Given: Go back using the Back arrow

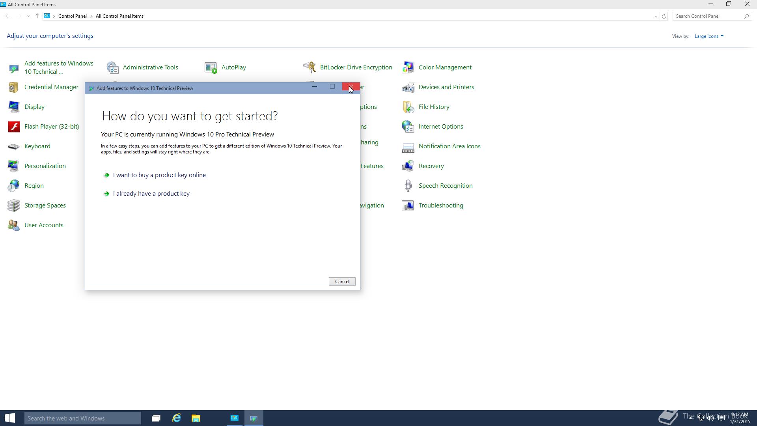Looking at the screenshot, I should pos(8,16).
